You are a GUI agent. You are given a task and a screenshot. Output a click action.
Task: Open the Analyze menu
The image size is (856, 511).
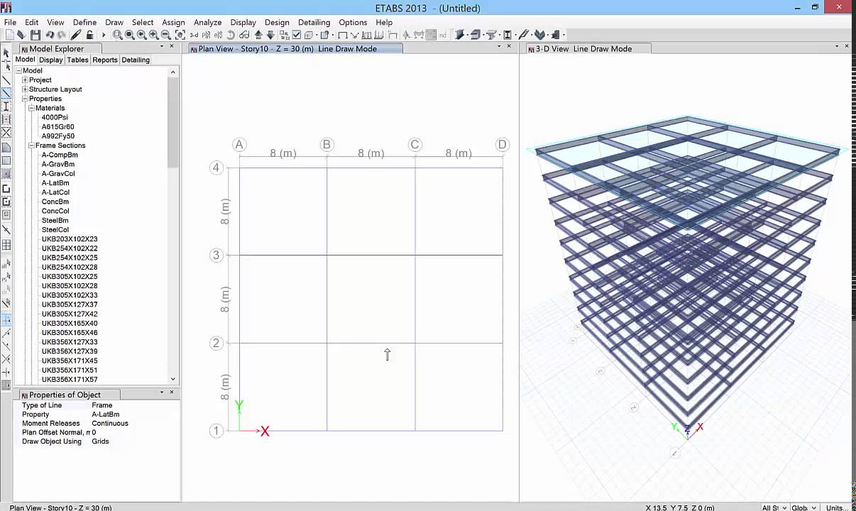(207, 22)
